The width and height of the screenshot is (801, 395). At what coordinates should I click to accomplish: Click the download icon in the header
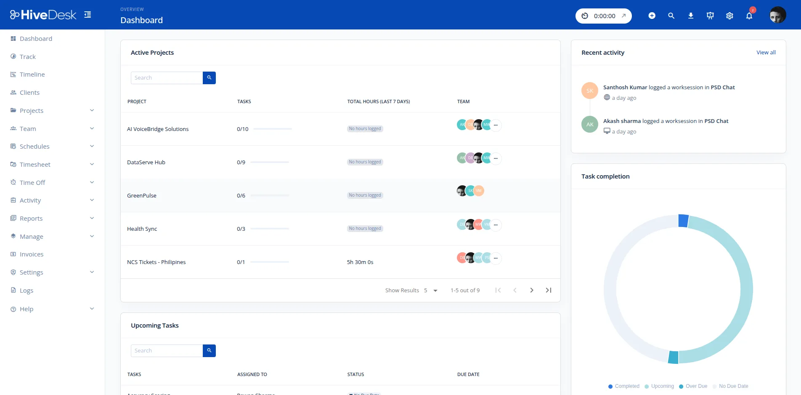point(690,16)
